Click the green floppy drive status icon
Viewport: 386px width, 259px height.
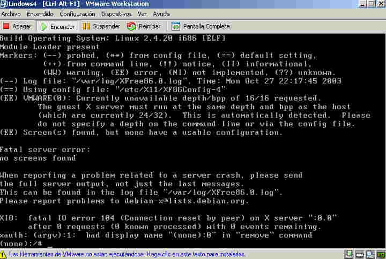[x=349, y=255]
